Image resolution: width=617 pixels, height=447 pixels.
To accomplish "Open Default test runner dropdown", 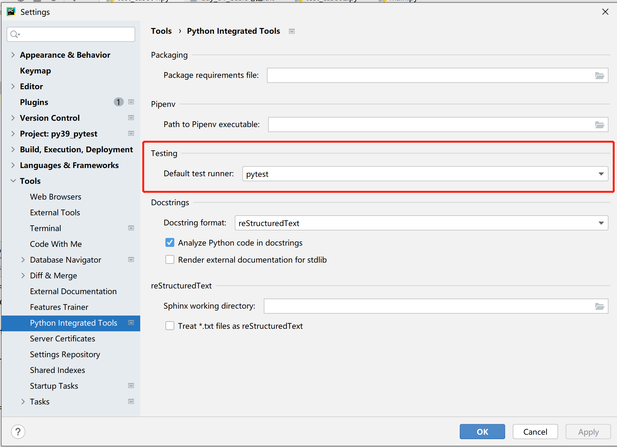I will (x=601, y=174).
